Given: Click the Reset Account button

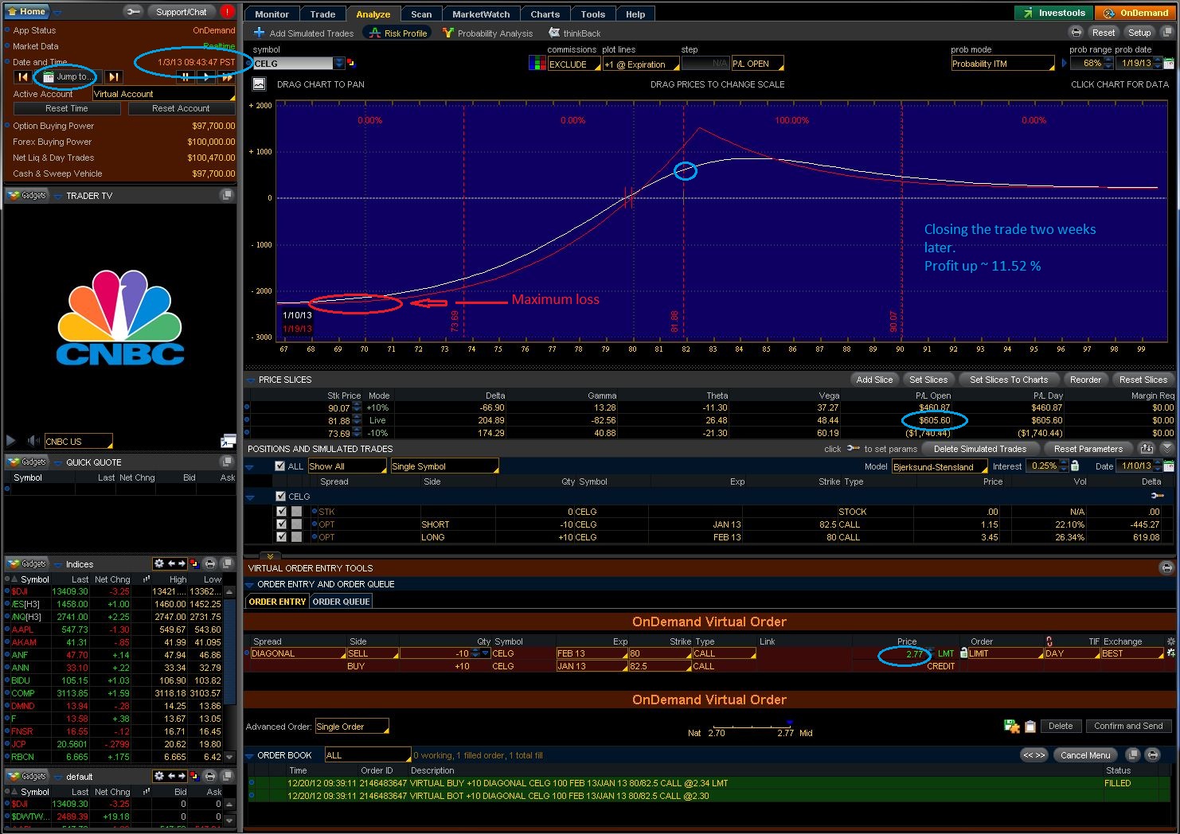Looking at the screenshot, I should pyautogui.click(x=181, y=108).
